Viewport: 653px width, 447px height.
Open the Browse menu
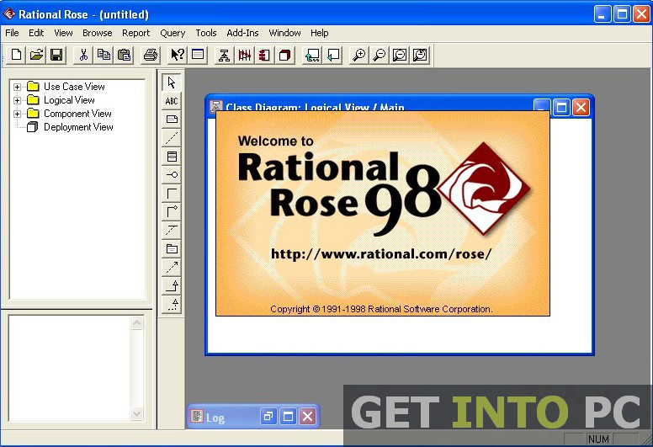tap(97, 33)
